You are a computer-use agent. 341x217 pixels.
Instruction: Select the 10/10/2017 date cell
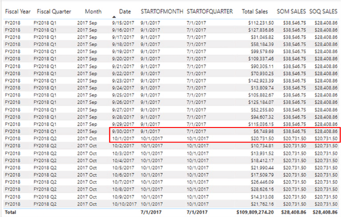tap(123, 204)
